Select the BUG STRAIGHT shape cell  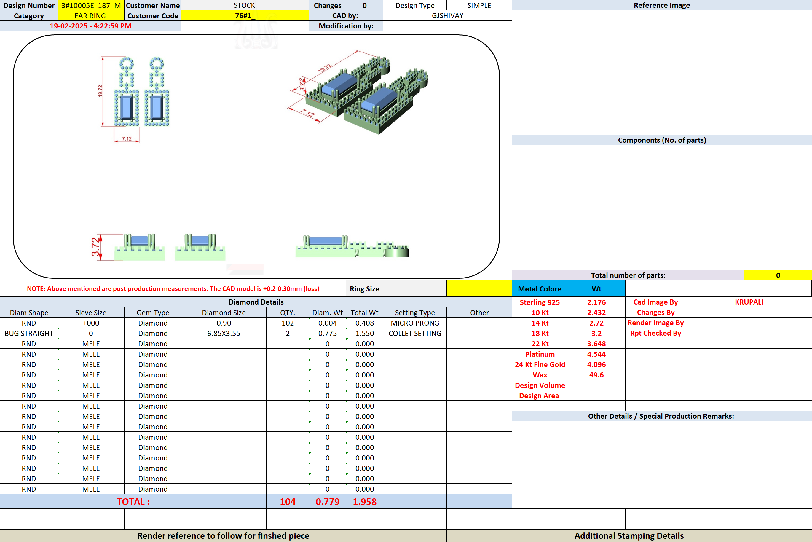coord(29,333)
